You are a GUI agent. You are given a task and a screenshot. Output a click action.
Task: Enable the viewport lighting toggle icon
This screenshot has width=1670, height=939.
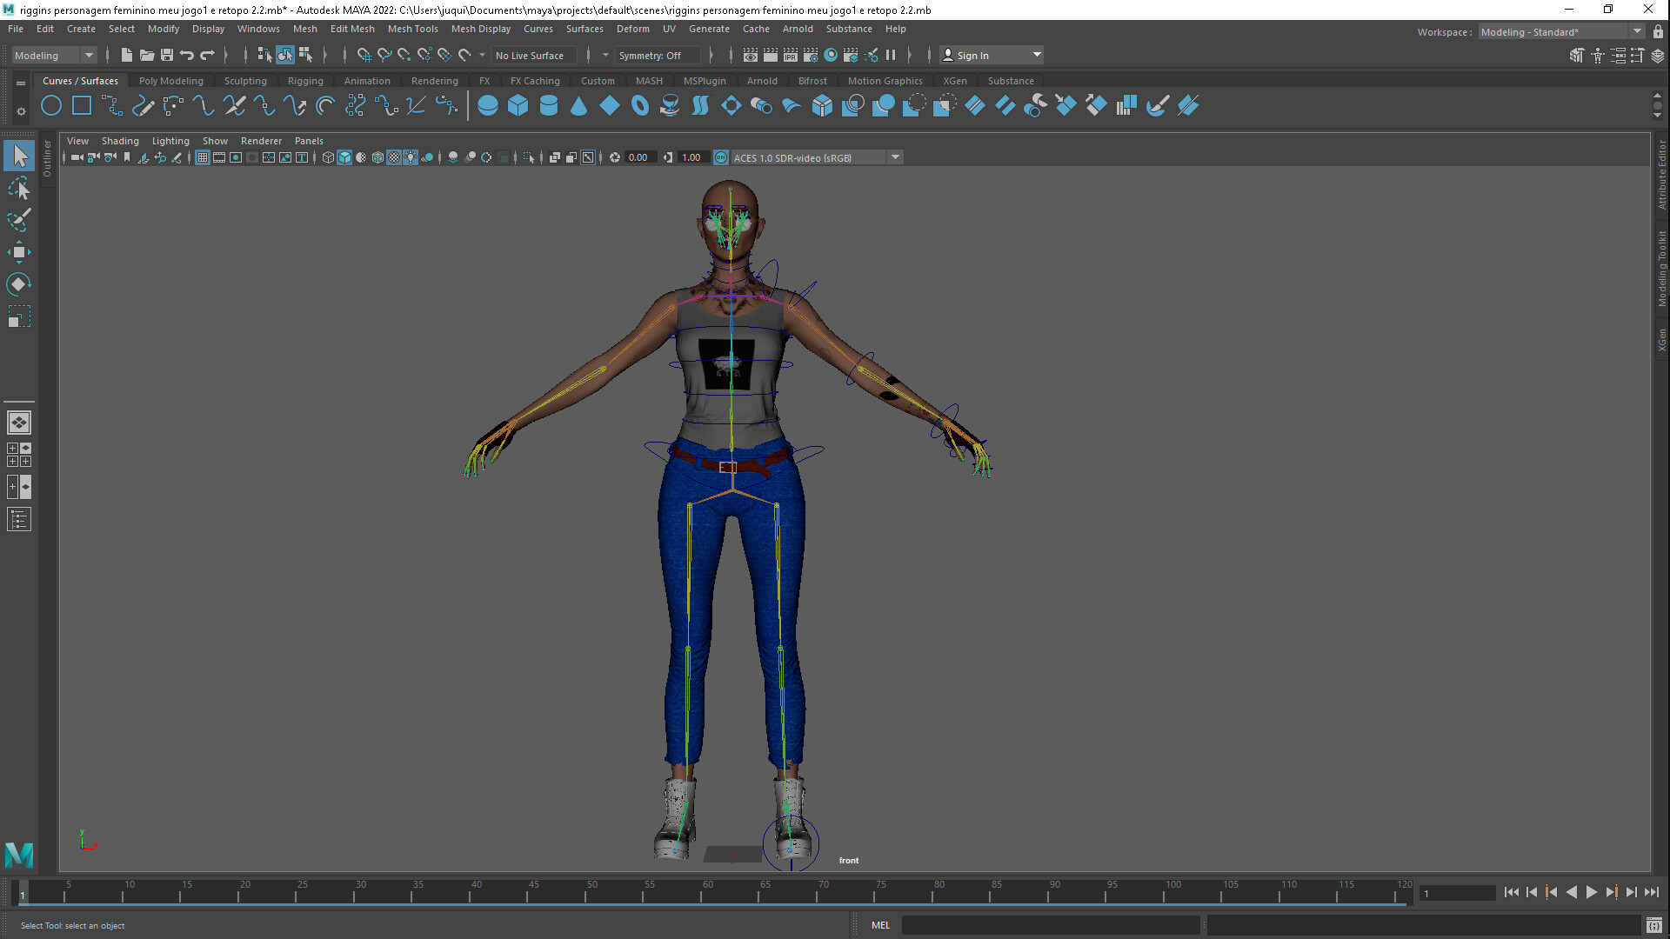[x=411, y=157]
